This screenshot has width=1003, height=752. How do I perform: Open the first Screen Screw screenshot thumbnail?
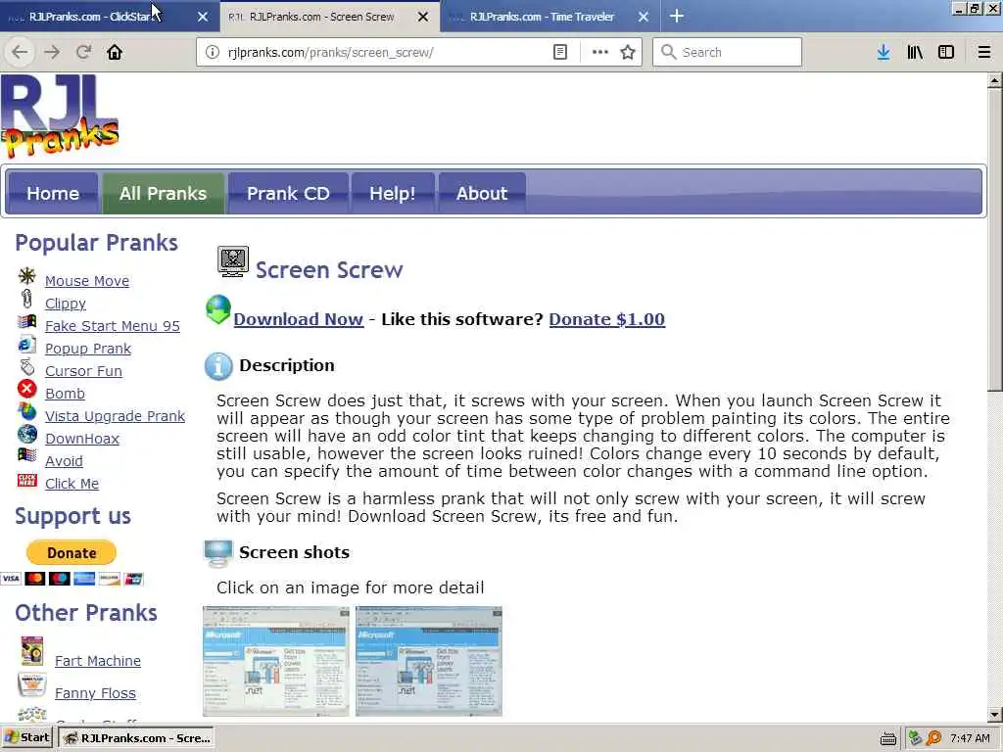coord(275,661)
